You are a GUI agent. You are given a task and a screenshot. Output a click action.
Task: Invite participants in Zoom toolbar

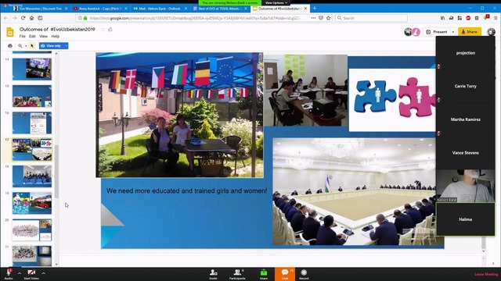click(x=213, y=274)
